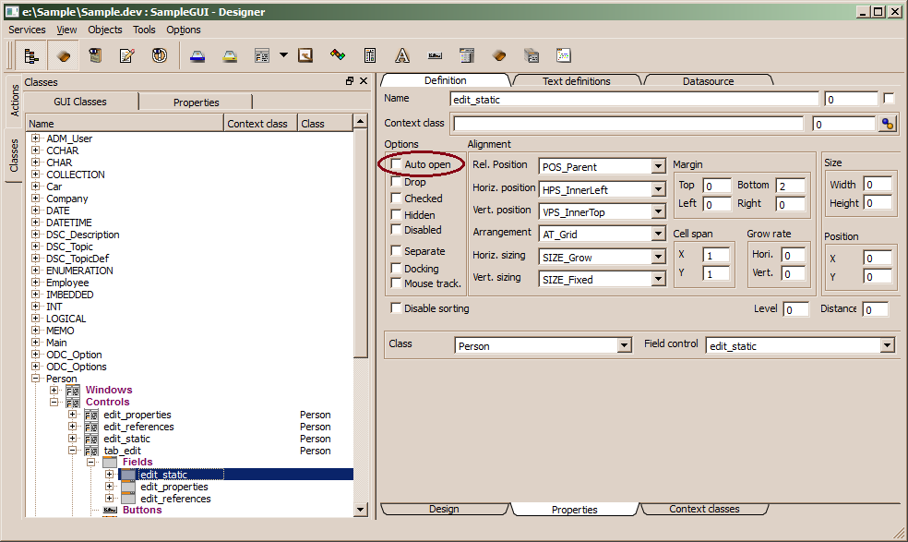Click the framed picture toolbar icon
This screenshot has width=908, height=542.
pyautogui.click(x=305, y=55)
